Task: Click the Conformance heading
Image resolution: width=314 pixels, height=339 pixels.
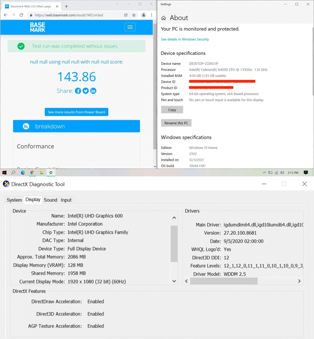Action: pyautogui.click(x=35, y=146)
